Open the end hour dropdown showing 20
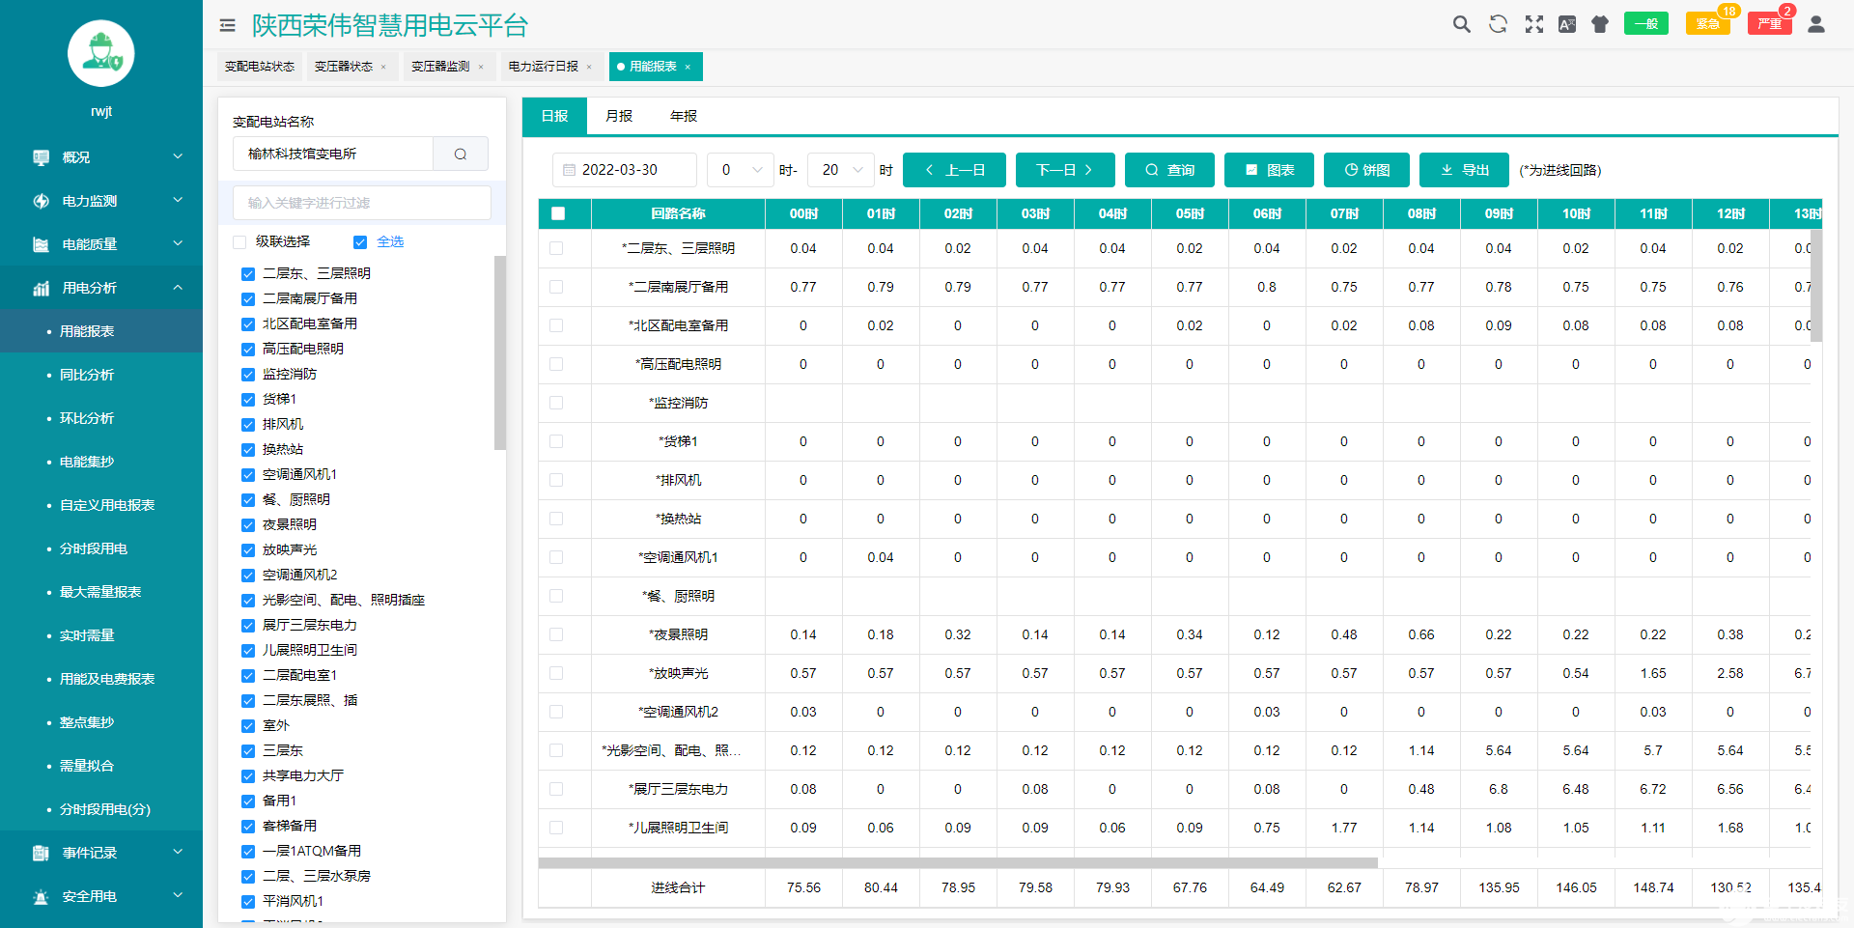 click(840, 170)
